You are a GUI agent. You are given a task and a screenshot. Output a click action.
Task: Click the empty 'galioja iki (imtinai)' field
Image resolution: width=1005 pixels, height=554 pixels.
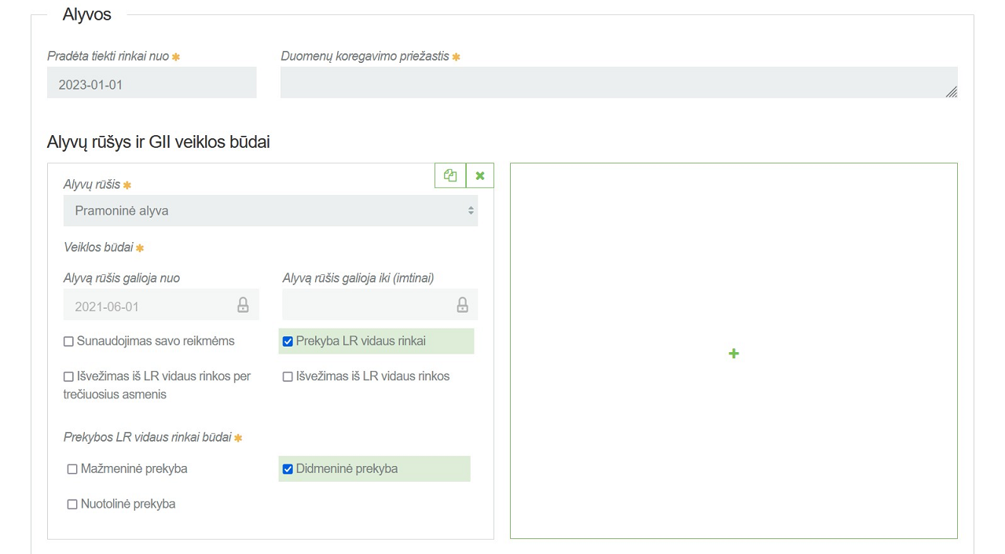[365, 305]
